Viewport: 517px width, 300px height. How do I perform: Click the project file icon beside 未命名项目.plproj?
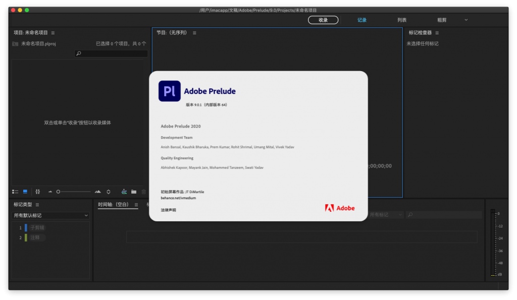[15, 44]
